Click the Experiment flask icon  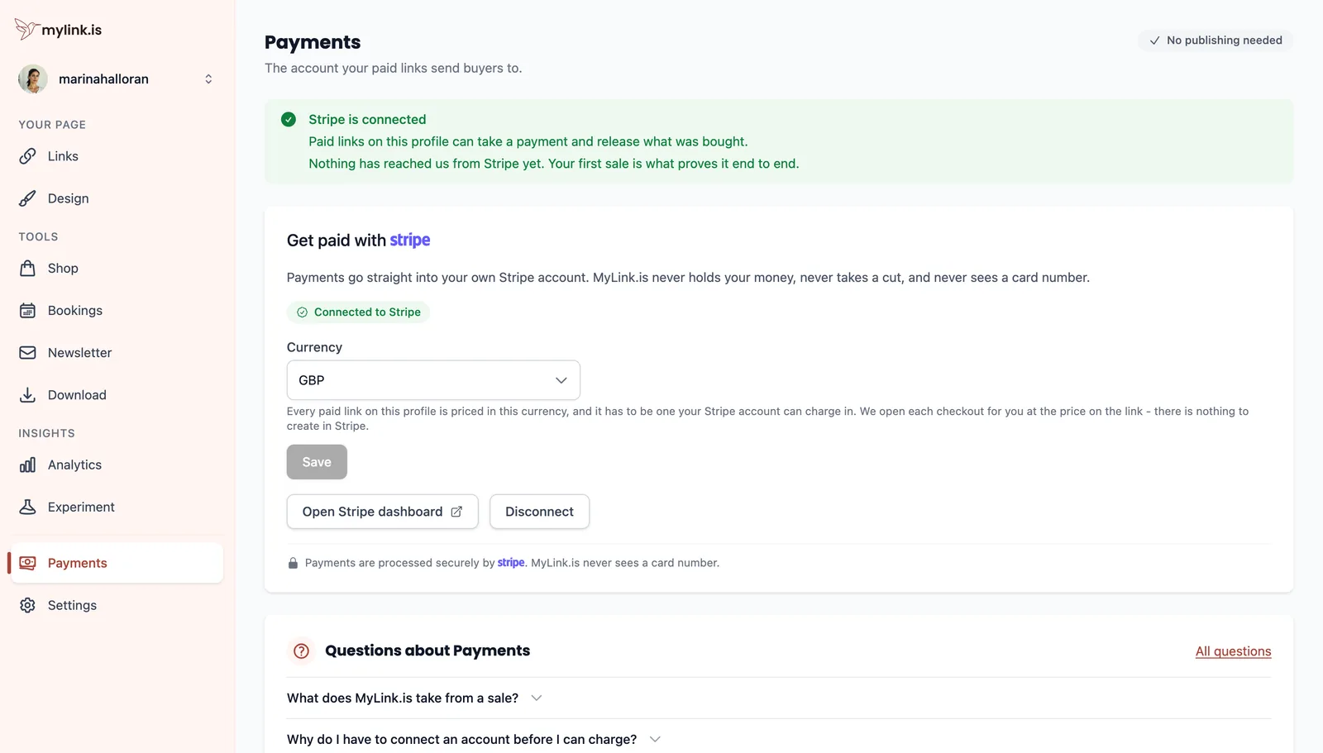tap(27, 508)
